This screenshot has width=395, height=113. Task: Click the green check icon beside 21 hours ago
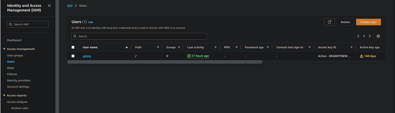tap(189, 56)
